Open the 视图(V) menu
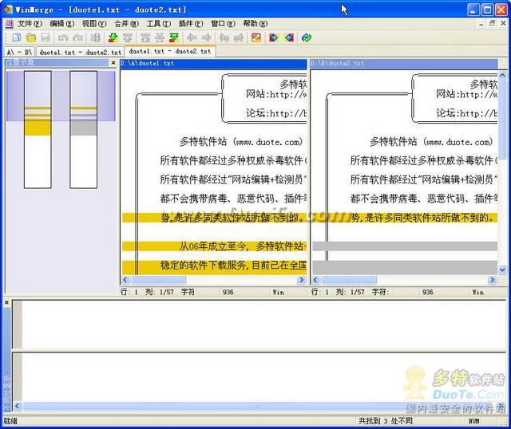 (x=94, y=23)
